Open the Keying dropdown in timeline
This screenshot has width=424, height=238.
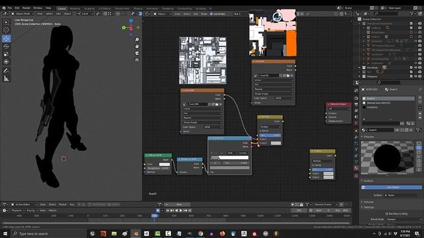click(x=32, y=210)
